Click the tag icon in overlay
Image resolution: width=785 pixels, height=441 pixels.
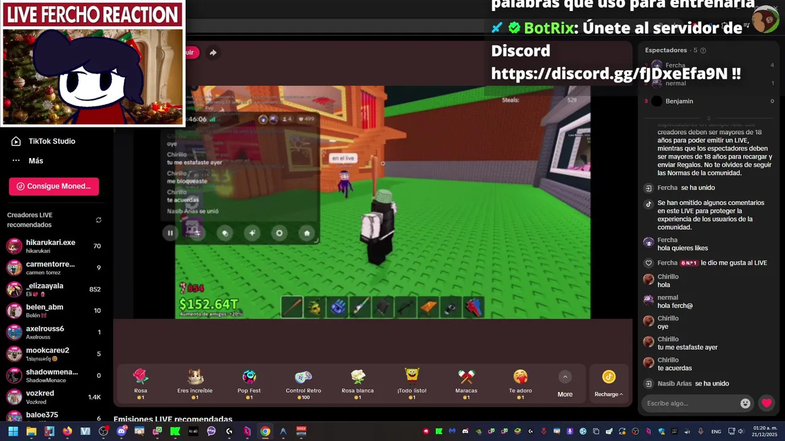pyautogui.click(x=224, y=233)
